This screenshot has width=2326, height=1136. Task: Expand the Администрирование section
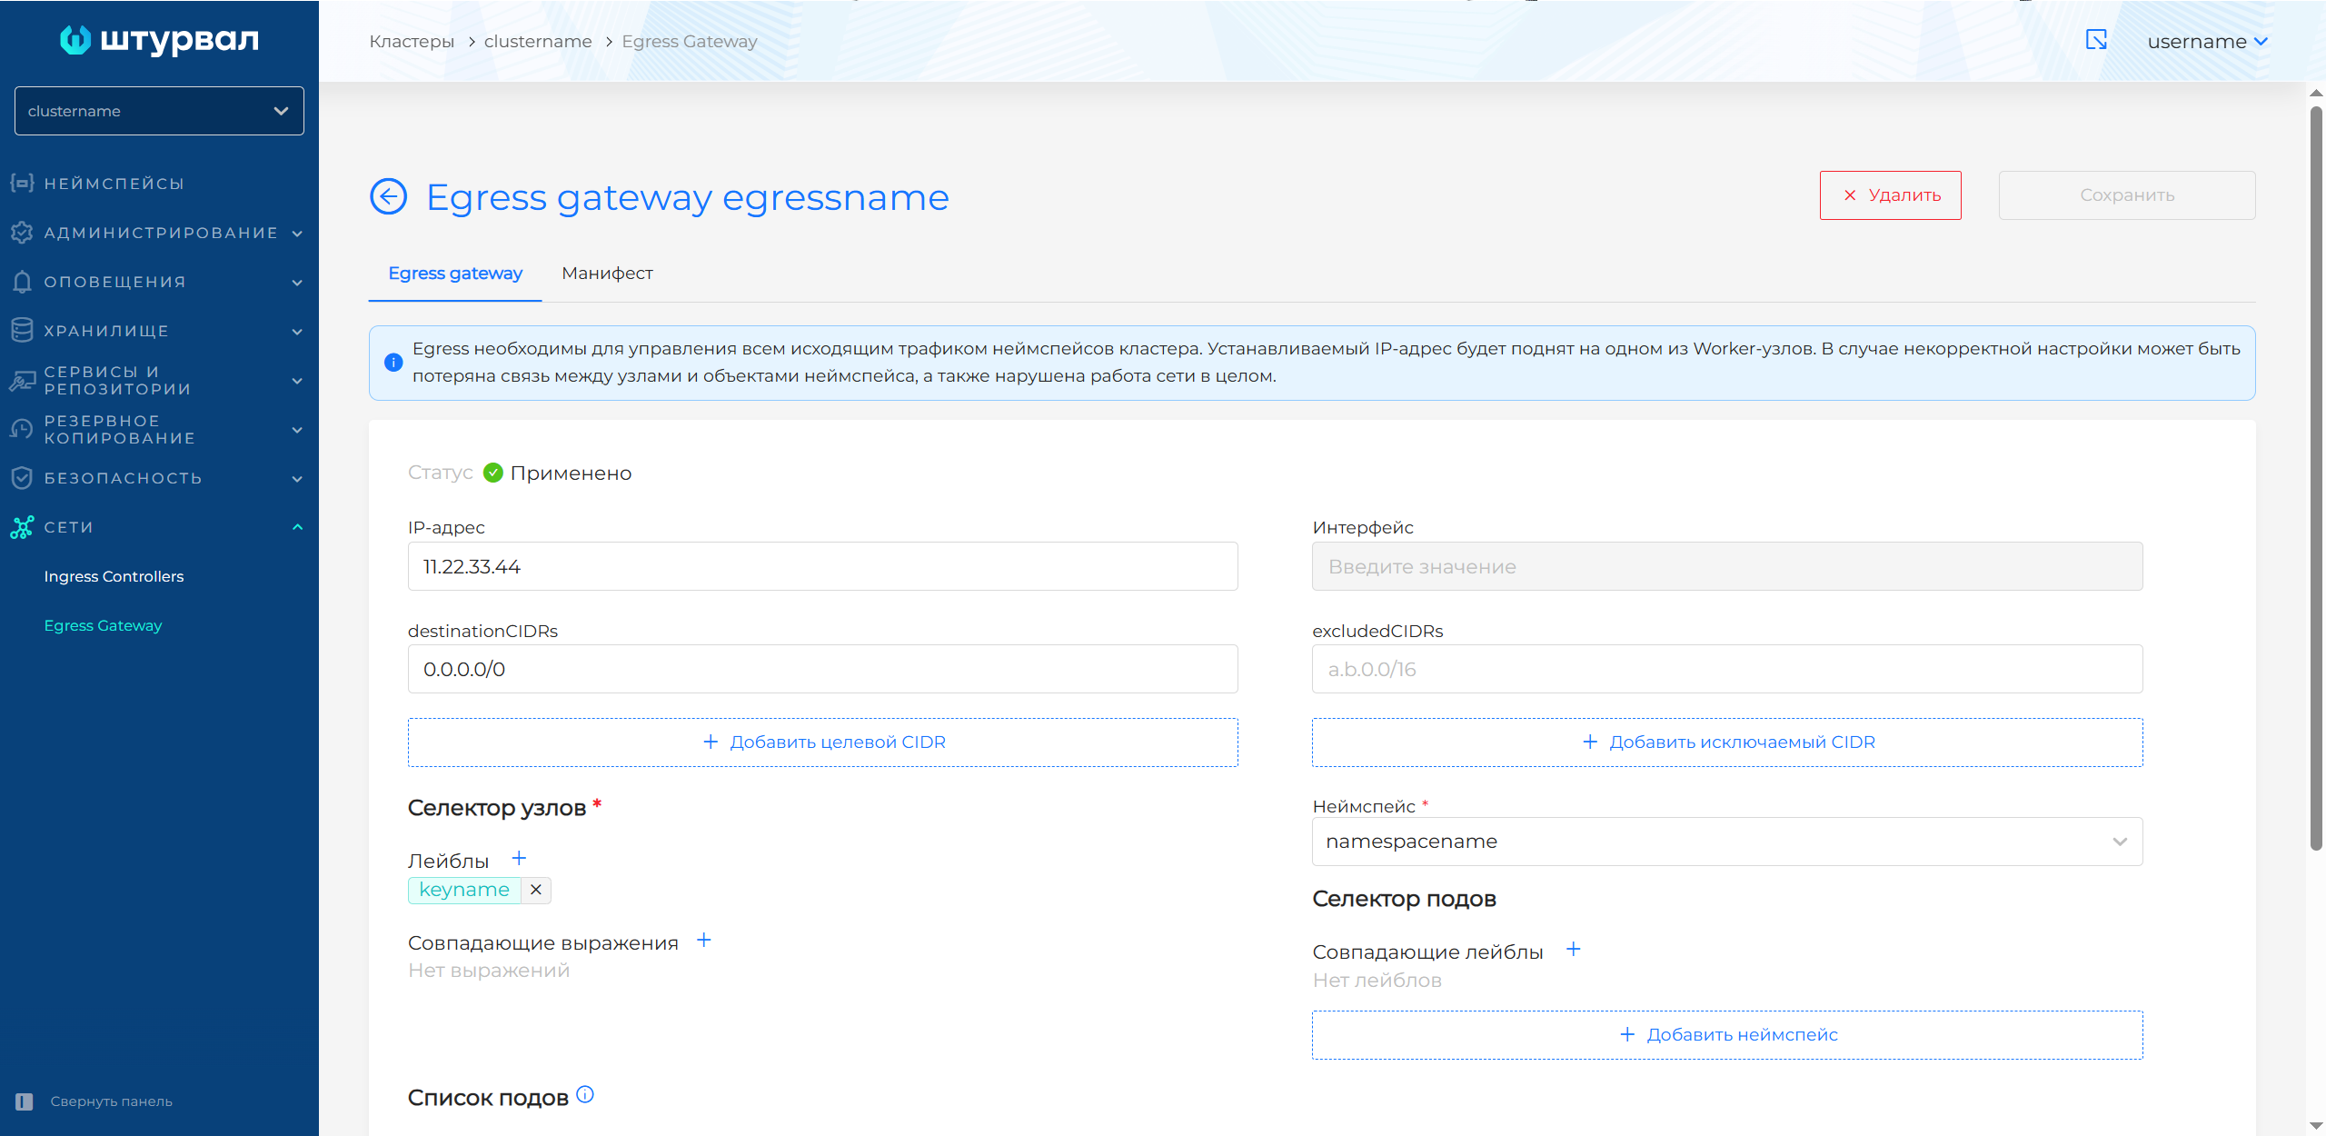tap(159, 233)
